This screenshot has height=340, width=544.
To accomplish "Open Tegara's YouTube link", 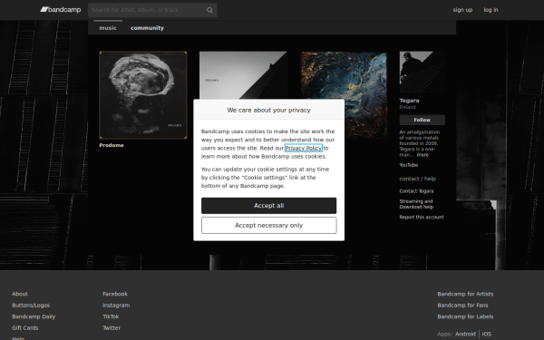I will point(409,165).
